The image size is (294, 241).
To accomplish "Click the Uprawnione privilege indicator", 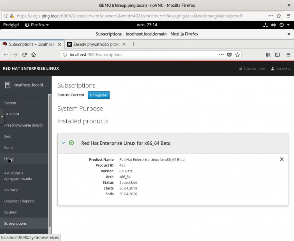I will click(x=252, y=68).
